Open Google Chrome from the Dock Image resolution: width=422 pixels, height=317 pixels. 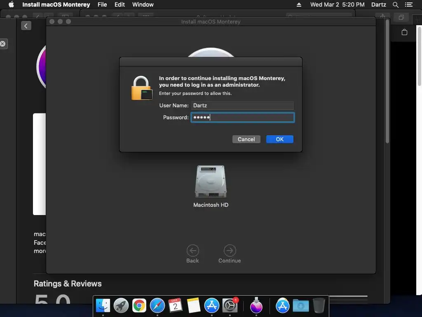point(139,306)
